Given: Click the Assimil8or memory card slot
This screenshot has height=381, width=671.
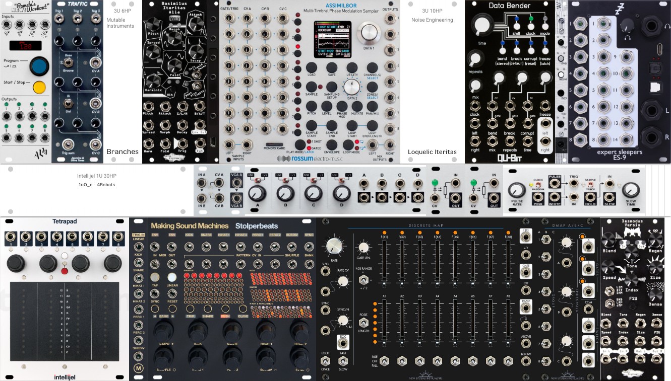Looking at the screenshot, I should click(274, 145).
